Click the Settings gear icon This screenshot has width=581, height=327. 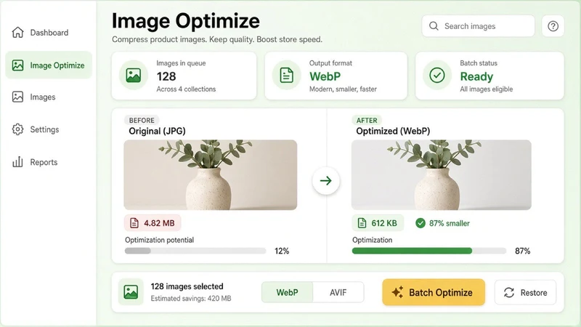pos(17,129)
